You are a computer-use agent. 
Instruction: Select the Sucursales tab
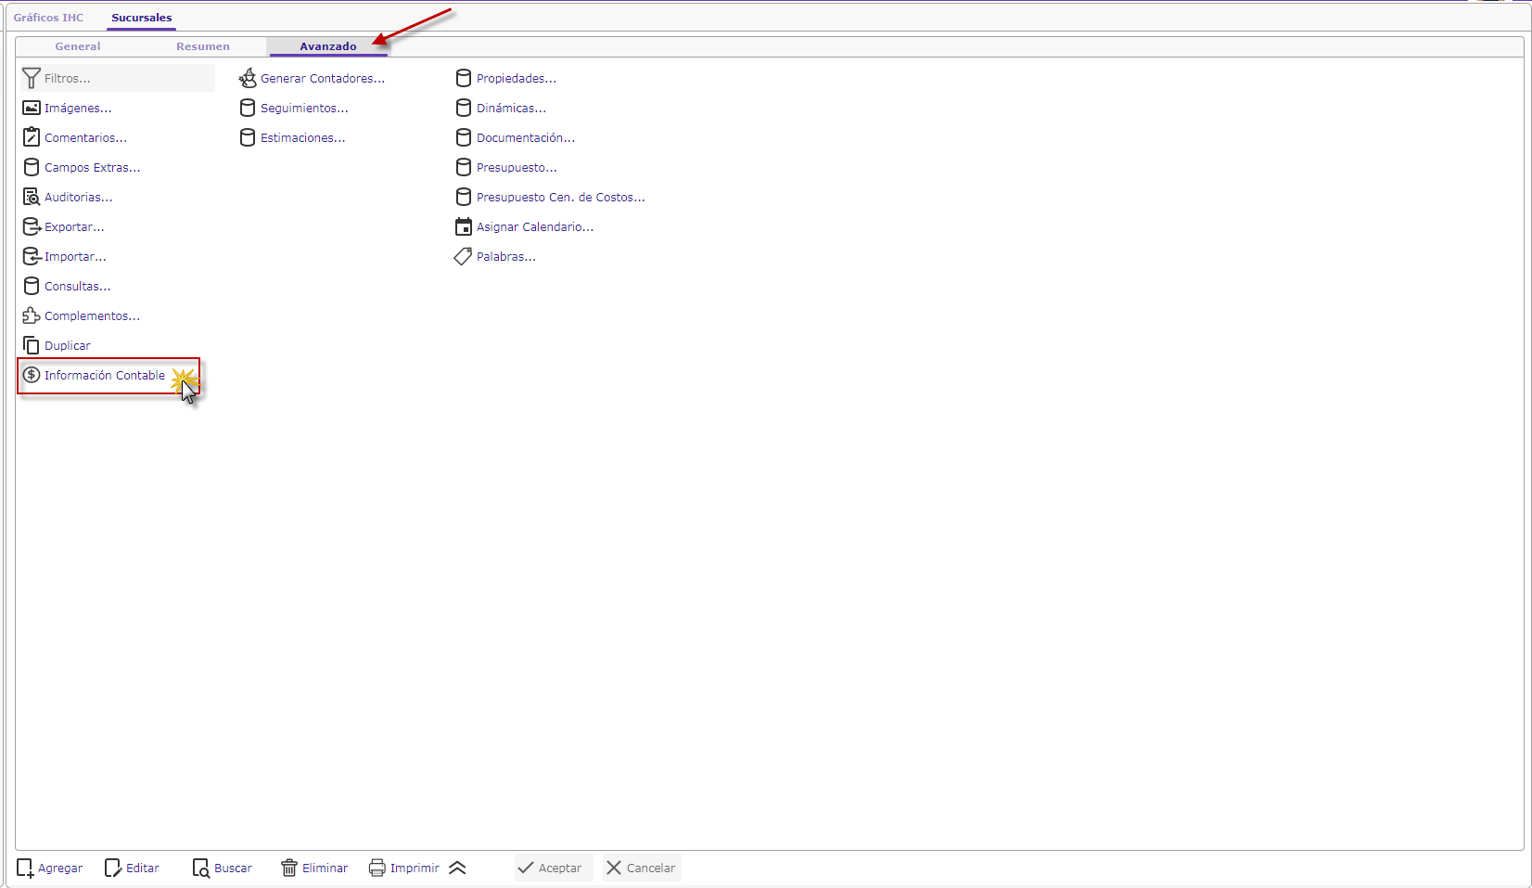[142, 18]
